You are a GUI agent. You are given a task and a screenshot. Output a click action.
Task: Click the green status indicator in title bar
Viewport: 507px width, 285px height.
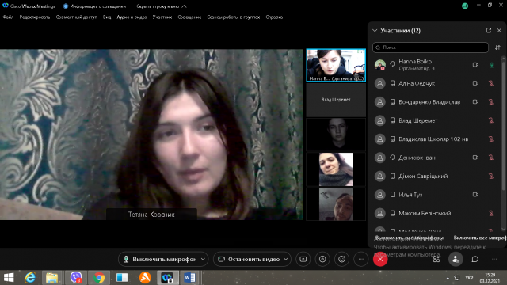coord(465,6)
